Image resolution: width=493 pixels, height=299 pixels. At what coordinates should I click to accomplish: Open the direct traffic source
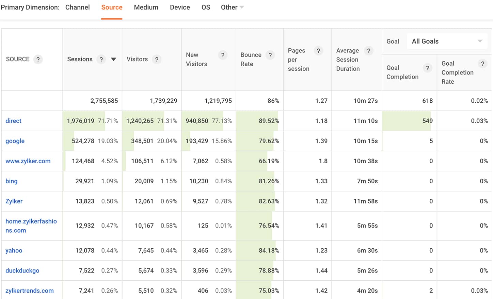coord(13,121)
